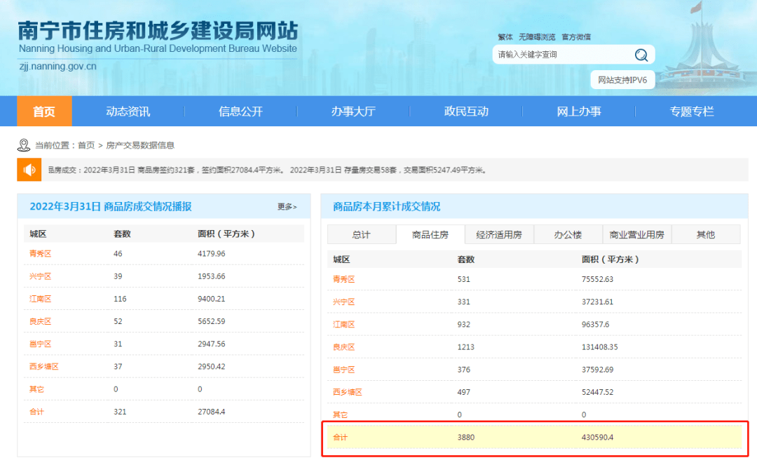This screenshot has height=465, width=757.
Task: Open 良庆区 link in monthly cumulative table
Action: pyautogui.click(x=343, y=347)
